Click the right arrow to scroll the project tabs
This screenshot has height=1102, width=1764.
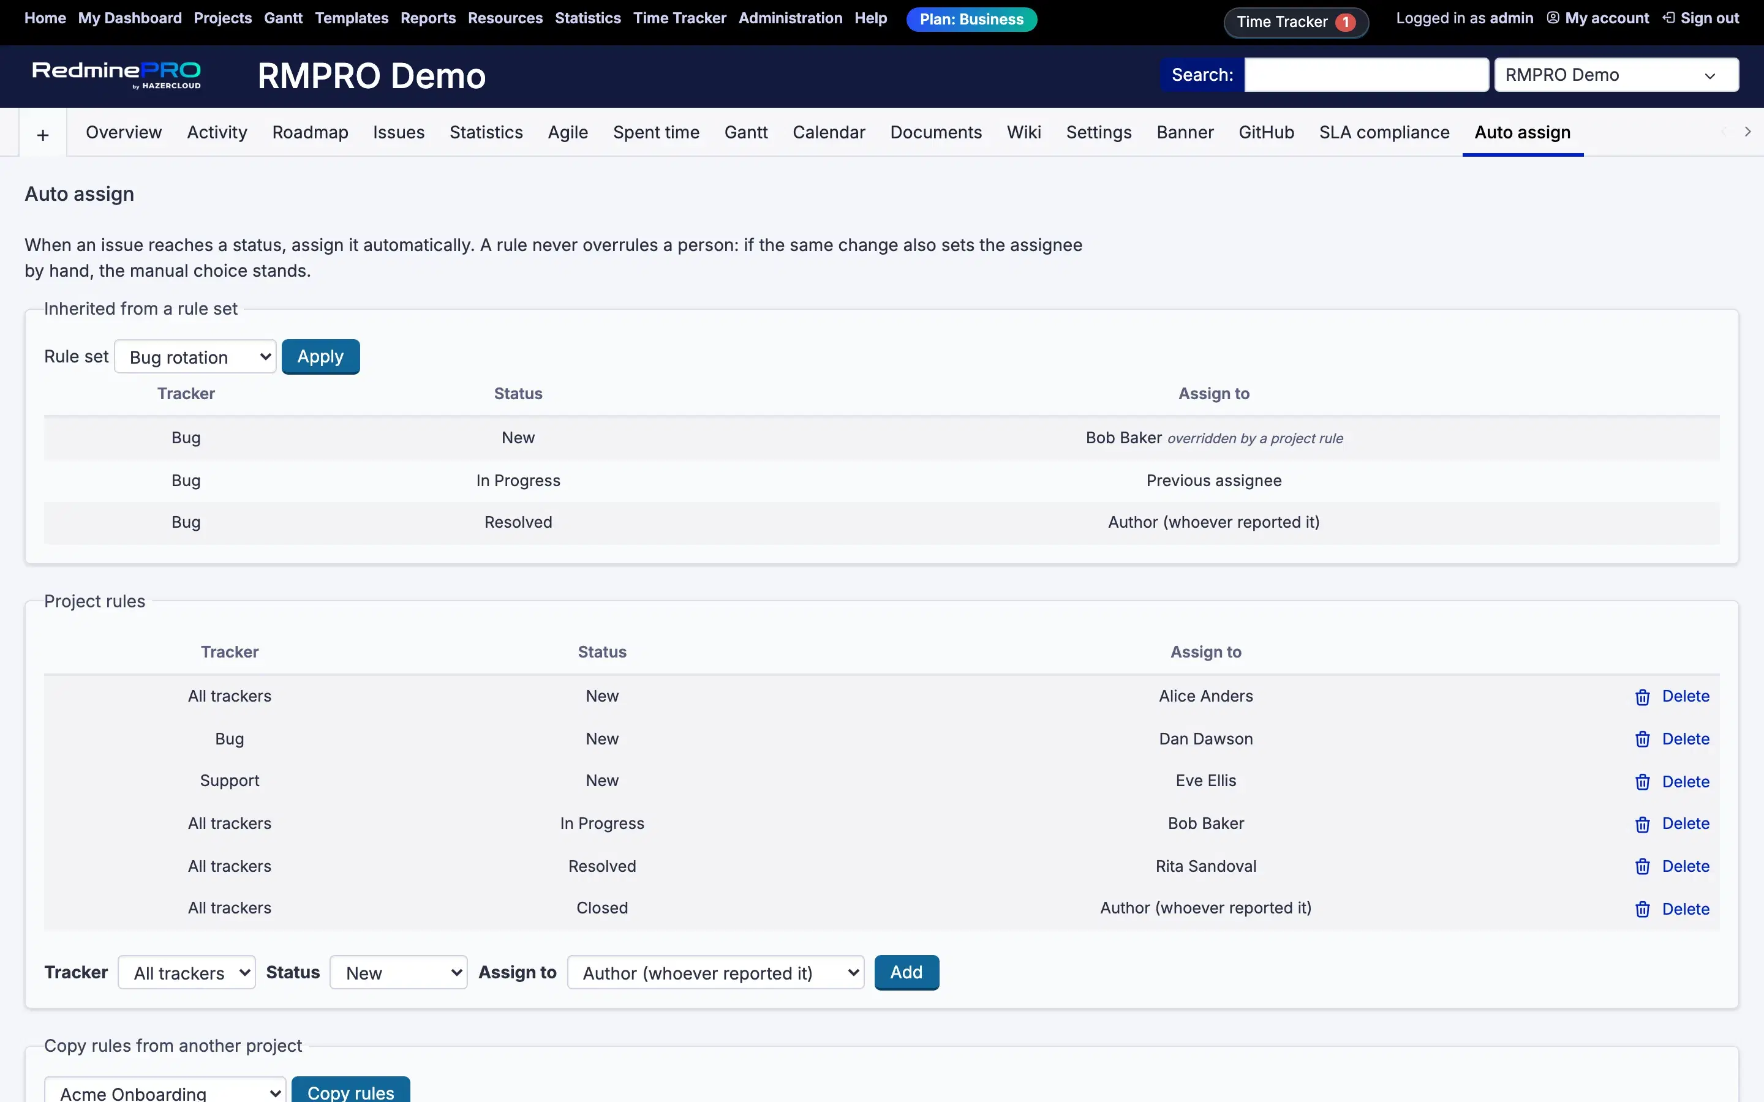click(1747, 132)
